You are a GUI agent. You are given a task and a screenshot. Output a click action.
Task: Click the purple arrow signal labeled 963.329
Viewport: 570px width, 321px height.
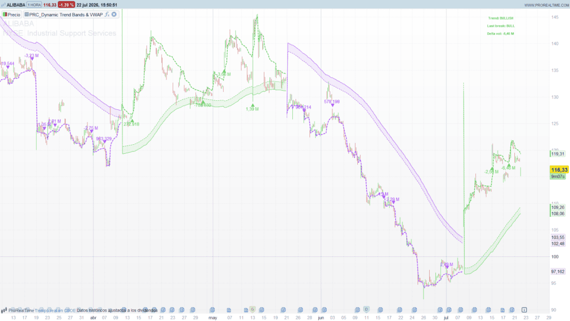tap(105, 142)
